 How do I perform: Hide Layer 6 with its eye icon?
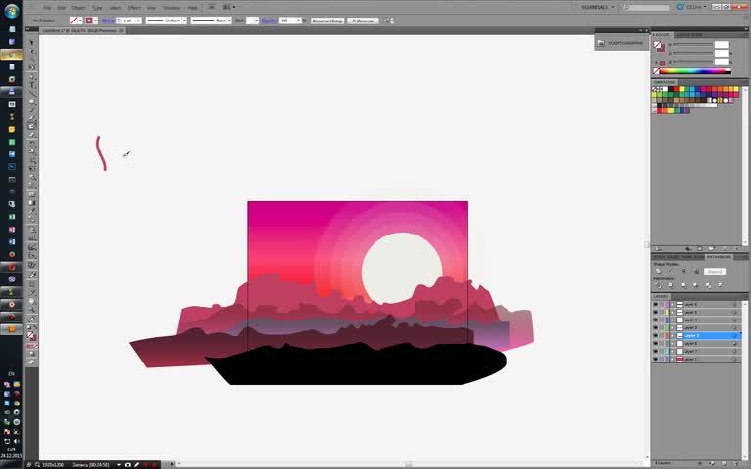click(656, 305)
